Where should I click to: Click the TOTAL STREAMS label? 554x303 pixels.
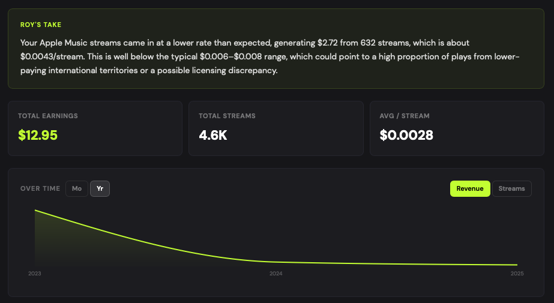click(x=227, y=116)
